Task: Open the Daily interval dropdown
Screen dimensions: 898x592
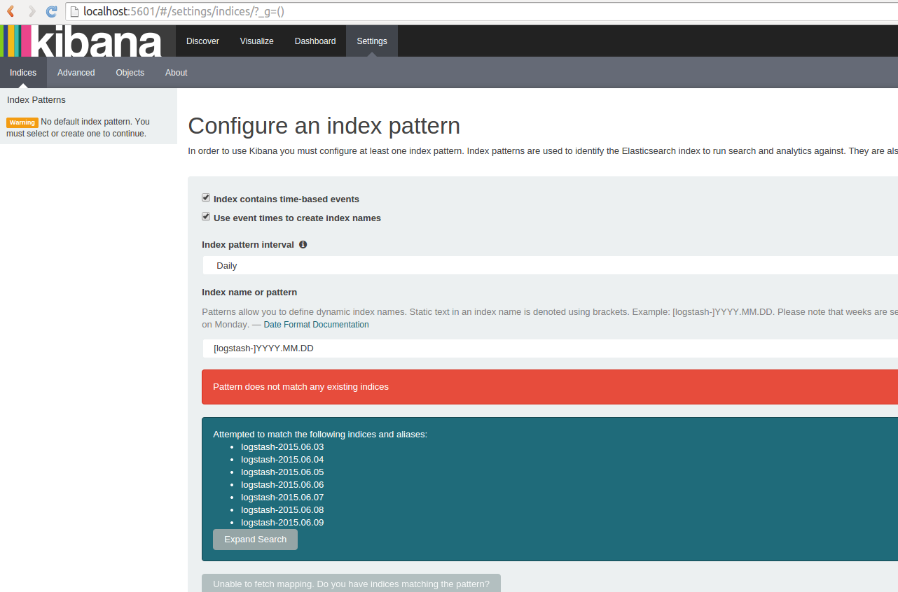Action: pyautogui.click(x=550, y=265)
